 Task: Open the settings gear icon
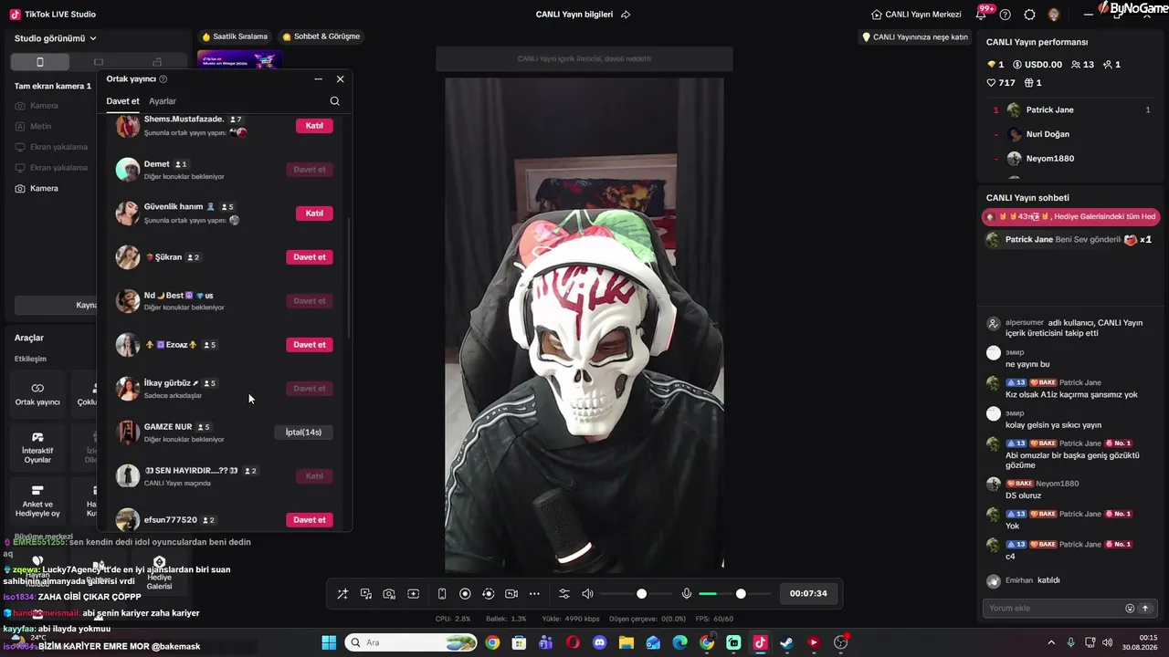[x=1030, y=15]
